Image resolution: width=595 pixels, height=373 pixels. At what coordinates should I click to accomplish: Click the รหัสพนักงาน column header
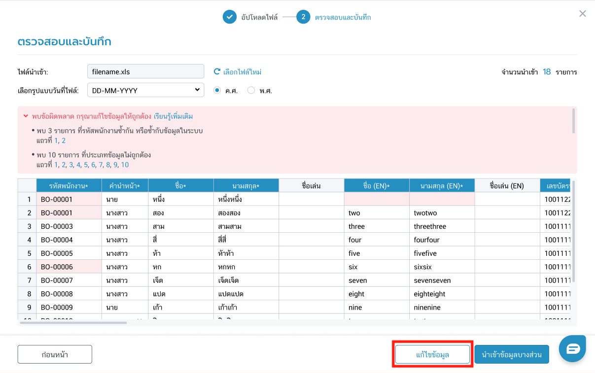(69, 186)
